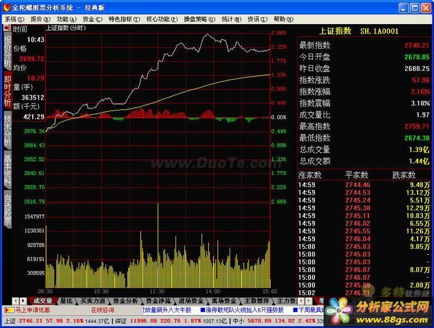Switch to the 离场资金 bottom tab
This screenshot has width=434, height=328.
[x=224, y=301]
